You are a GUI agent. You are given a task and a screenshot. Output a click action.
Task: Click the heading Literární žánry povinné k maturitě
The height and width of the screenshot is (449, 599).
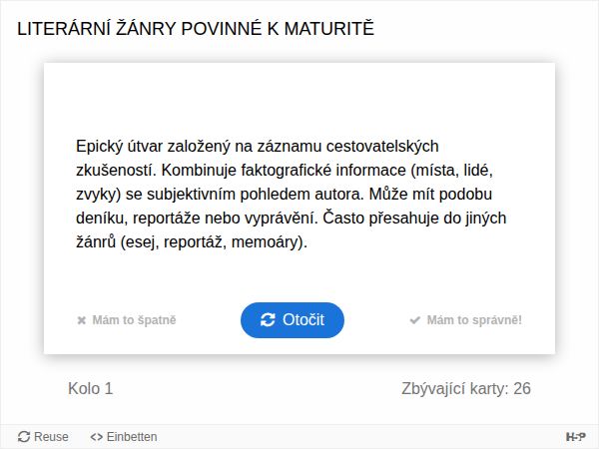(x=196, y=29)
